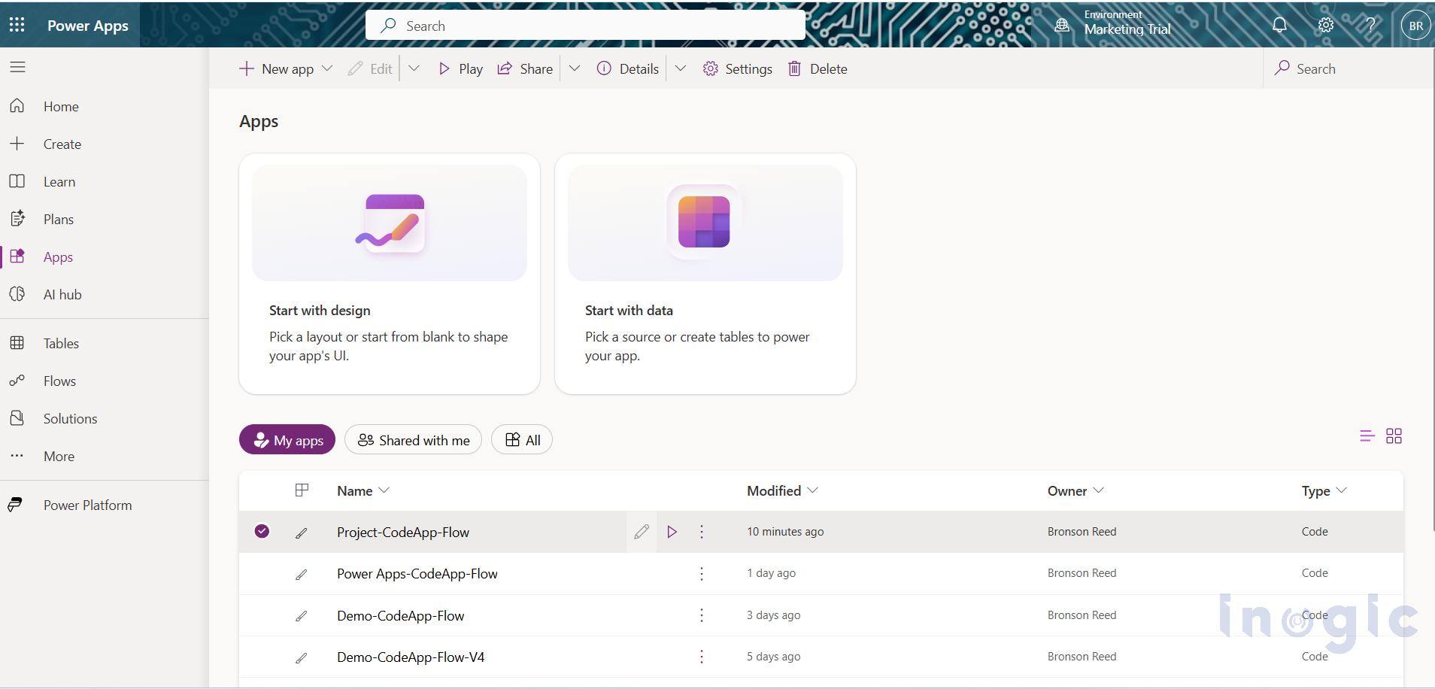The image size is (1435, 689).
Task: Open the app launcher waffle icon
Action: (x=17, y=25)
